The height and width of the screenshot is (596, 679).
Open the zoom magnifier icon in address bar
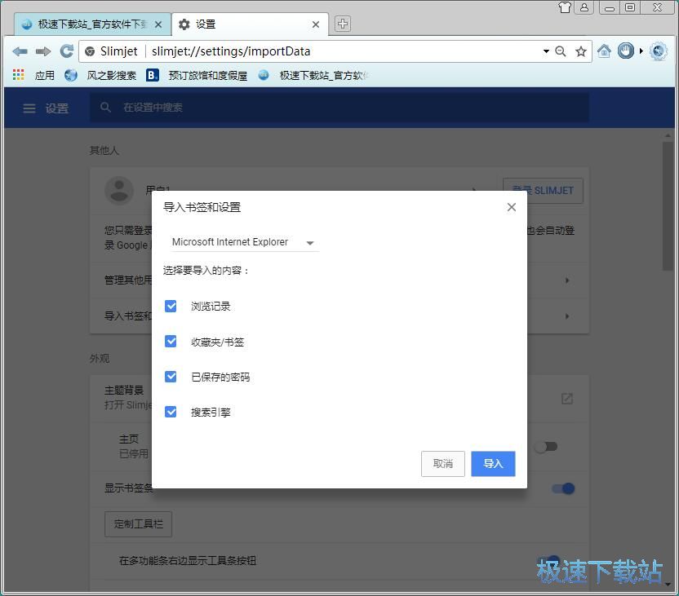[561, 51]
